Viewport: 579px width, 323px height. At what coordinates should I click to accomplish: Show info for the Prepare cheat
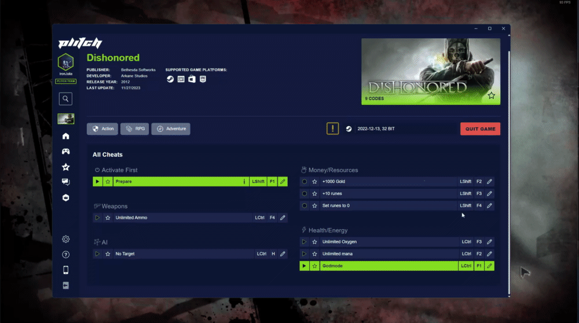click(x=244, y=182)
